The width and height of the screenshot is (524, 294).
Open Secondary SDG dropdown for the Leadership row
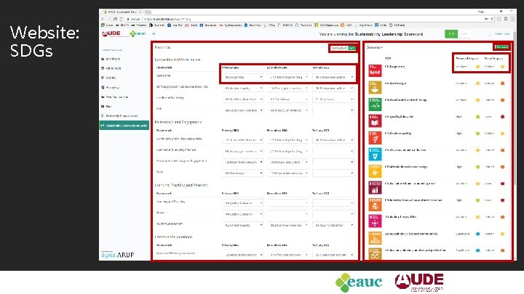coord(287,77)
